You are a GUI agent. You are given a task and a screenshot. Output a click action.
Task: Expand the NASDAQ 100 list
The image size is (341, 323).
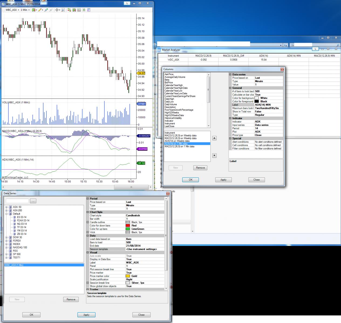click(6, 248)
